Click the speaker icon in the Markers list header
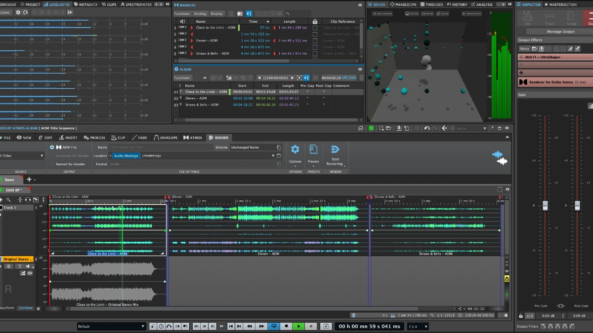 182,22
